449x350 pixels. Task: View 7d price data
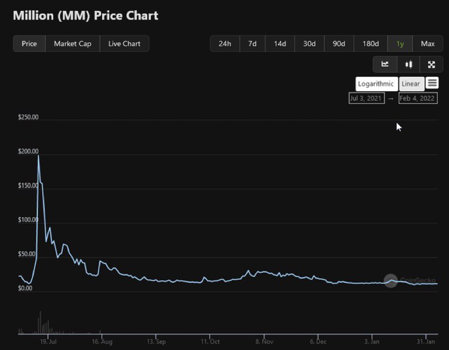[x=251, y=43]
